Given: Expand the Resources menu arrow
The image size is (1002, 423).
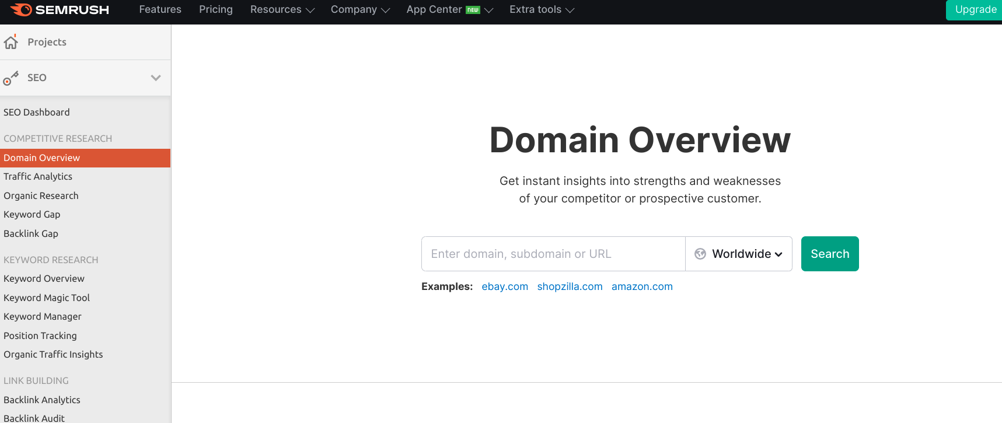Looking at the screenshot, I should pos(310,11).
